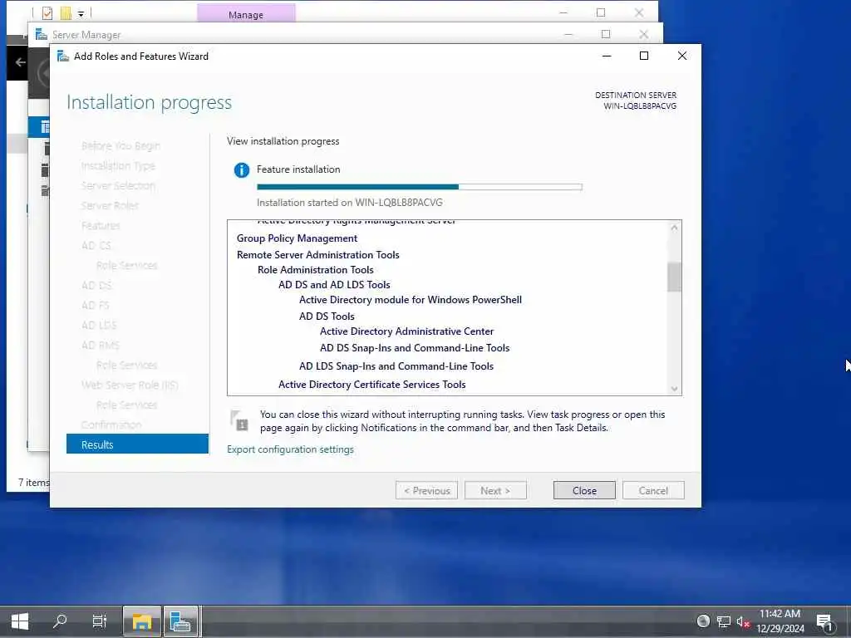851x638 pixels.
Task: Select the Server Roles step
Action: [110, 206]
